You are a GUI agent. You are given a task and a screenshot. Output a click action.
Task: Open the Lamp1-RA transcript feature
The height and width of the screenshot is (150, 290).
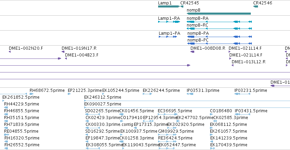169,22
